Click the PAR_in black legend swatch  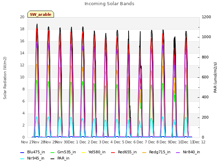click(x=52, y=159)
